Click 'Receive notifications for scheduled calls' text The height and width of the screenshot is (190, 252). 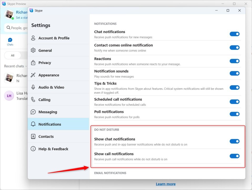[x=120, y=105]
